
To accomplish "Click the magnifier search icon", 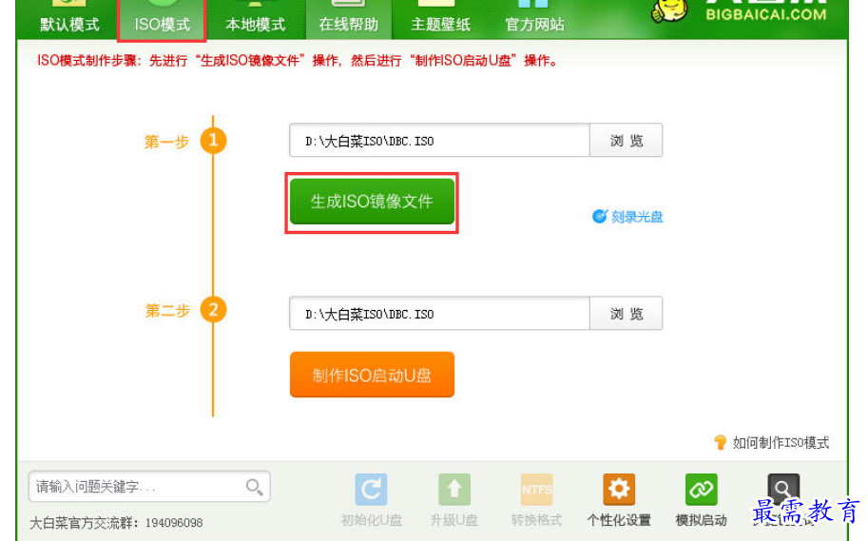I will click(x=255, y=487).
